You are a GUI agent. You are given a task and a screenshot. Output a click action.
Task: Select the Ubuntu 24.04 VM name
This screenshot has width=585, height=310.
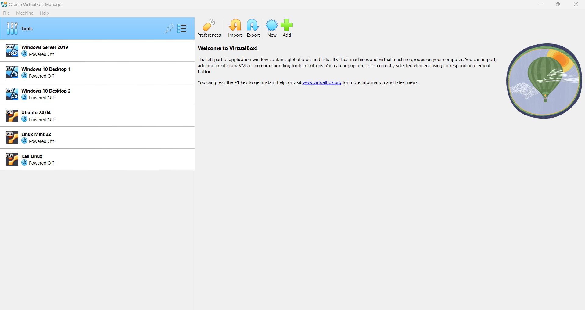click(x=36, y=112)
